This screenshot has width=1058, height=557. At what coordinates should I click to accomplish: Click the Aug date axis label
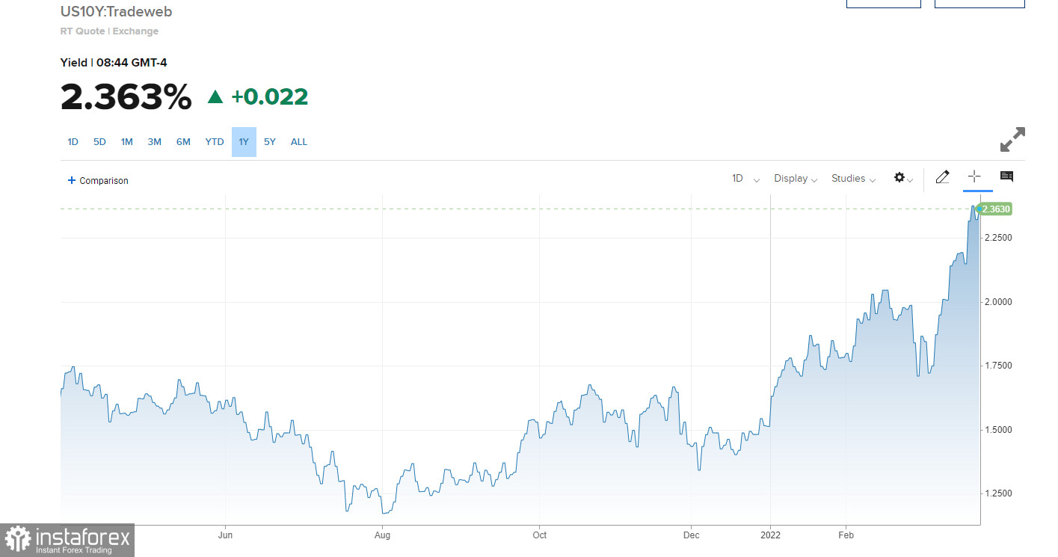[x=382, y=535]
